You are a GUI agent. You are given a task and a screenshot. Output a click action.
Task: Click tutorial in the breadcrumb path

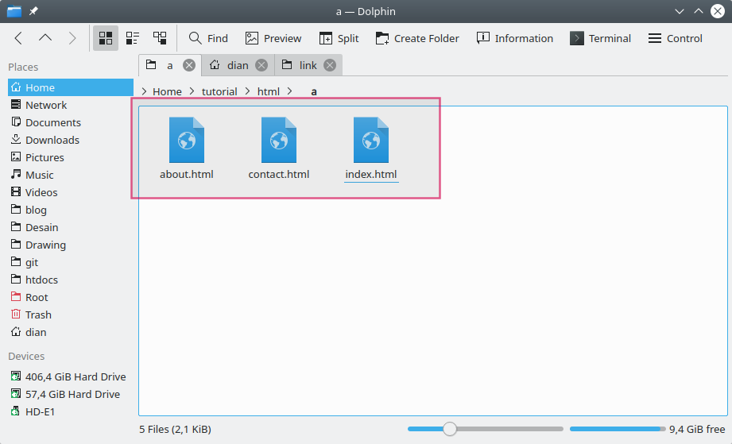pyautogui.click(x=219, y=91)
